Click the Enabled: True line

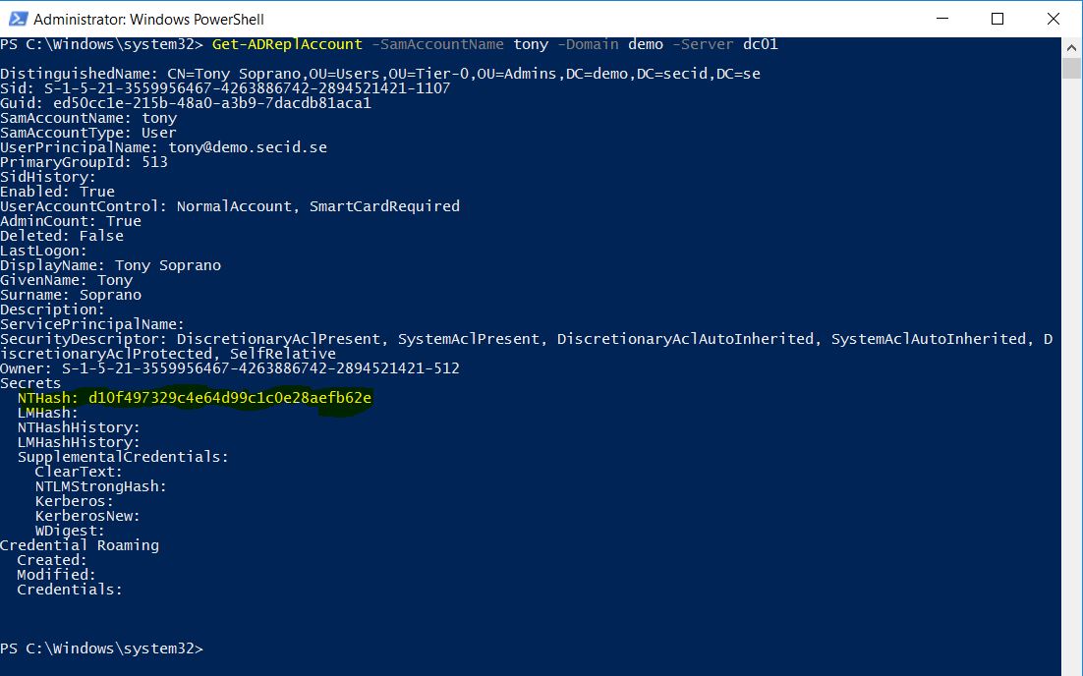pos(57,192)
